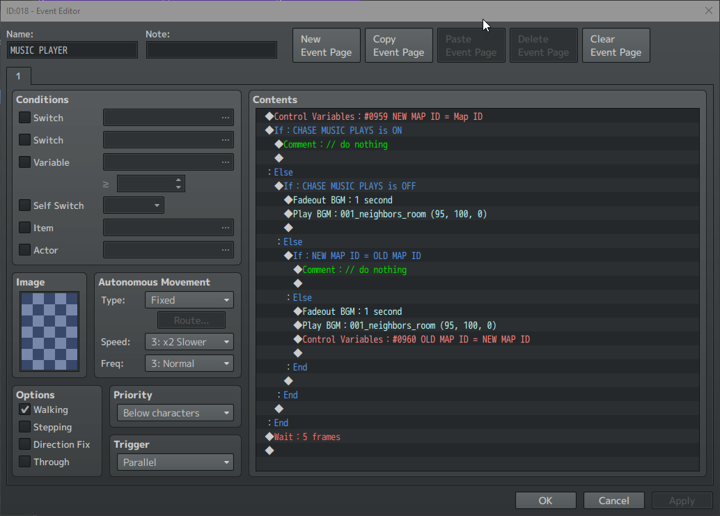Screen dimensions: 720x516
Task: Open the second Switch condition selector ellipsis
Action: [225, 140]
